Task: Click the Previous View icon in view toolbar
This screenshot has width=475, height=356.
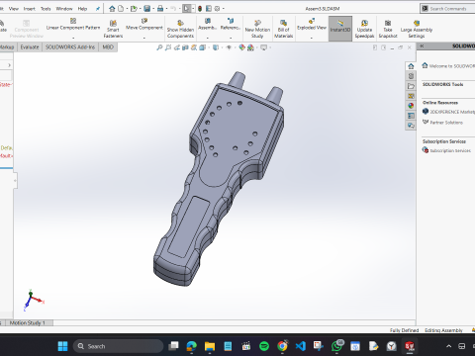Action: tap(177, 47)
